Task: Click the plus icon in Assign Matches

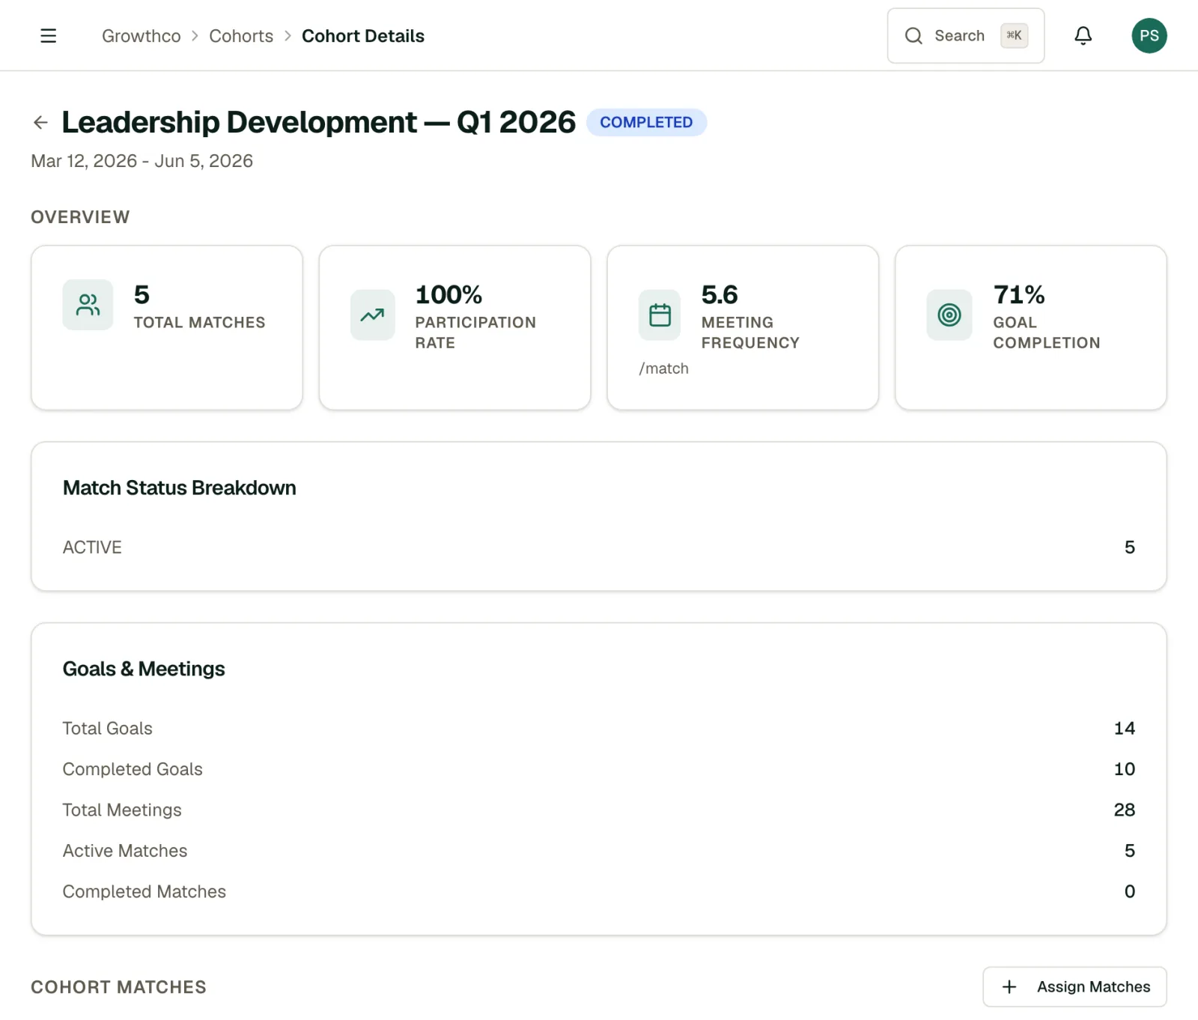Action: point(1009,987)
